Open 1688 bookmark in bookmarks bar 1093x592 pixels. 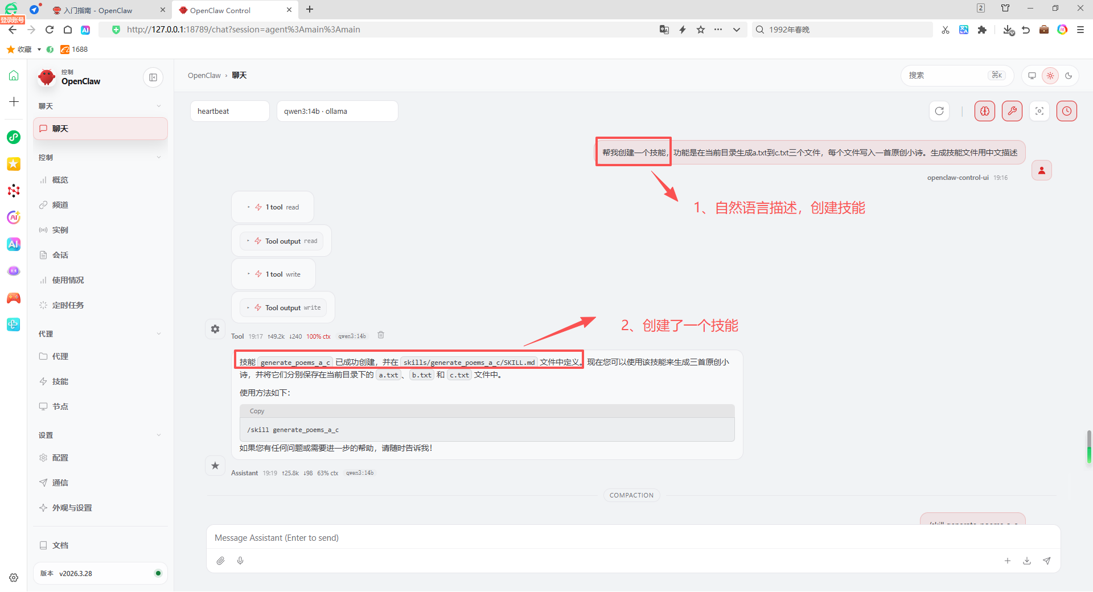click(74, 50)
